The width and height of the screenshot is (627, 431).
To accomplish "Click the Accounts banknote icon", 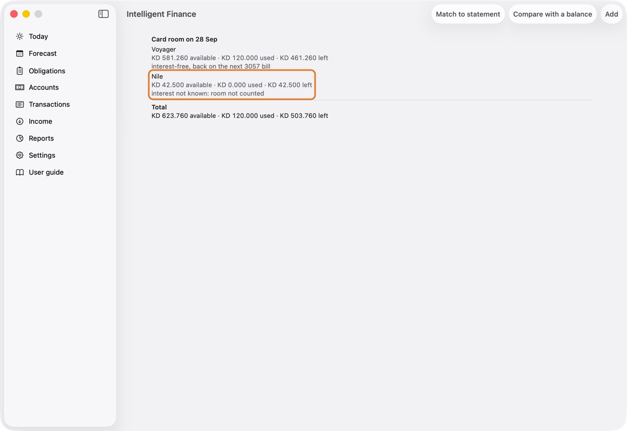I will 20,88.
